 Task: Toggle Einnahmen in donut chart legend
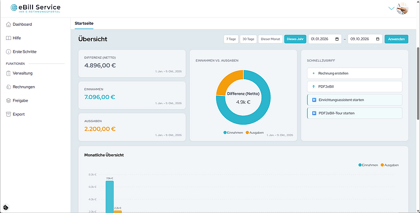click(x=233, y=132)
